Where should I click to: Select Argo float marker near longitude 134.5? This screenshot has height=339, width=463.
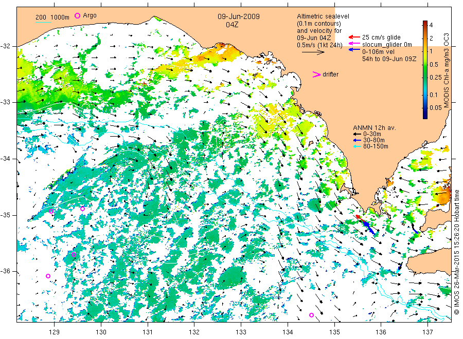(311, 315)
